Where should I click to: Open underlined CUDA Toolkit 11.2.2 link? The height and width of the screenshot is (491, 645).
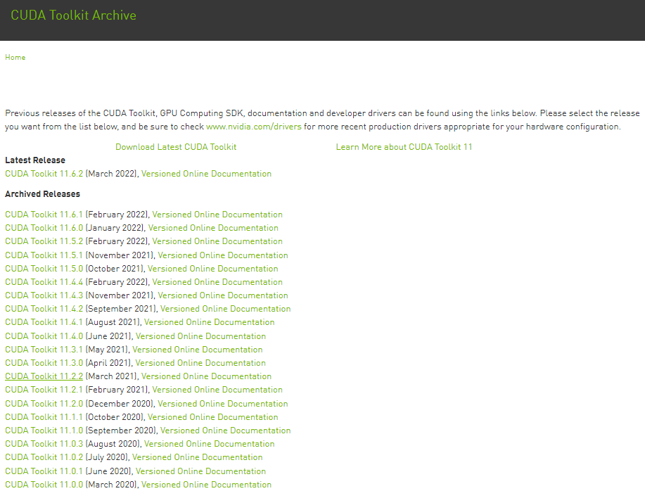pyautogui.click(x=44, y=376)
